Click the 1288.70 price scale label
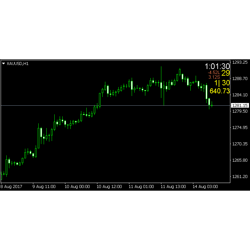Screen dimensions: 250x250 pos(240,78)
